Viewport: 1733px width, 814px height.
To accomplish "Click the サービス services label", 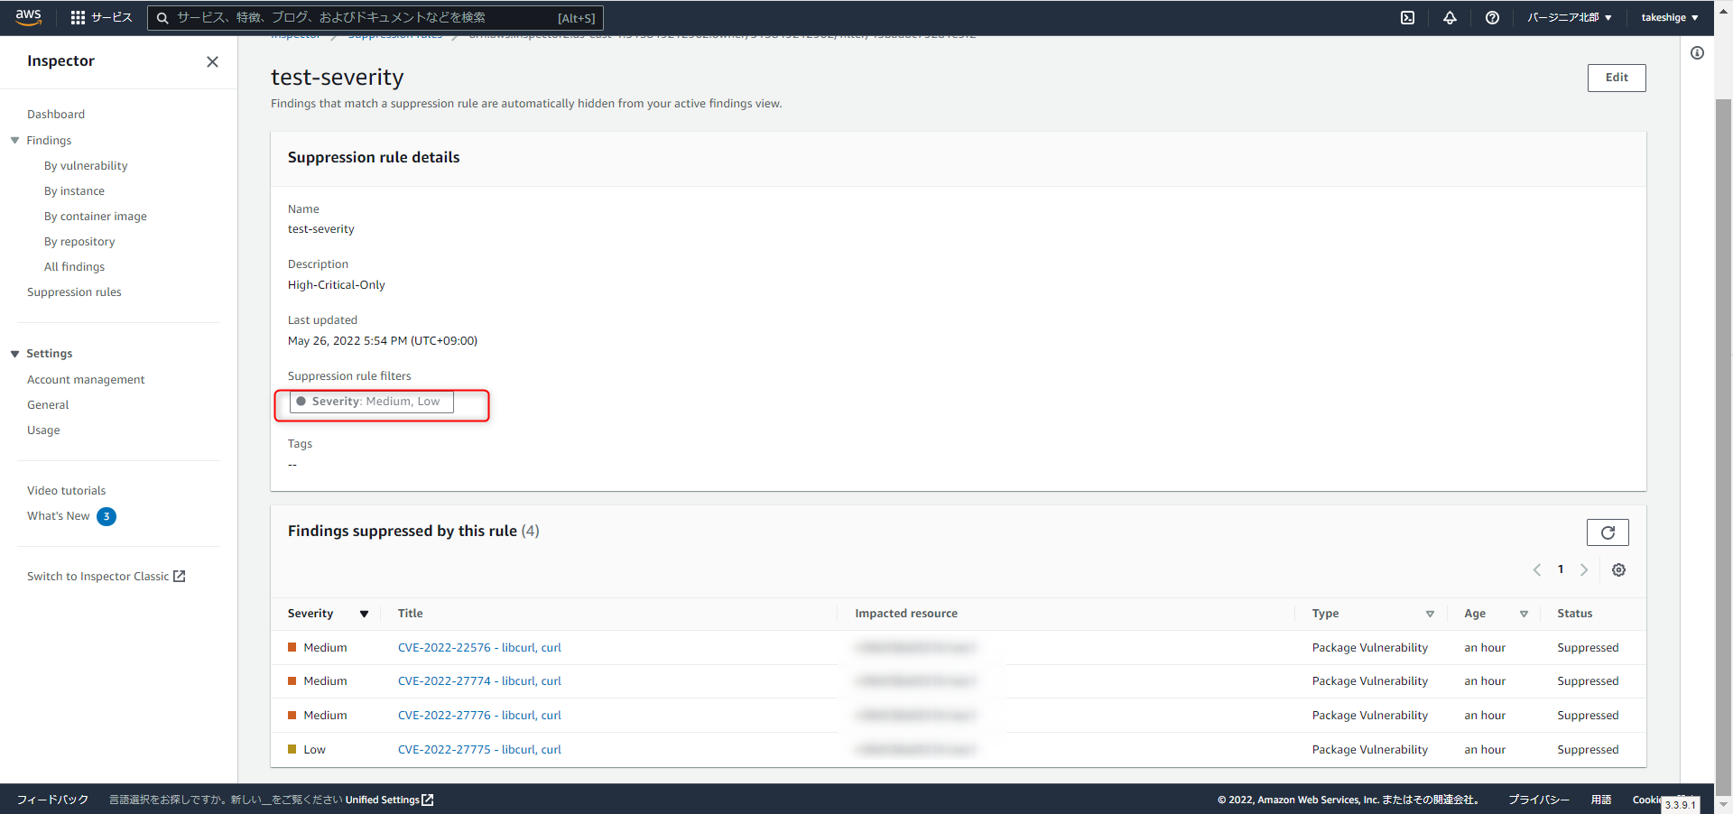I will point(112,17).
